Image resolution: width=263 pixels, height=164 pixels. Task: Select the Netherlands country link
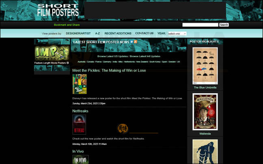tap(129, 62)
